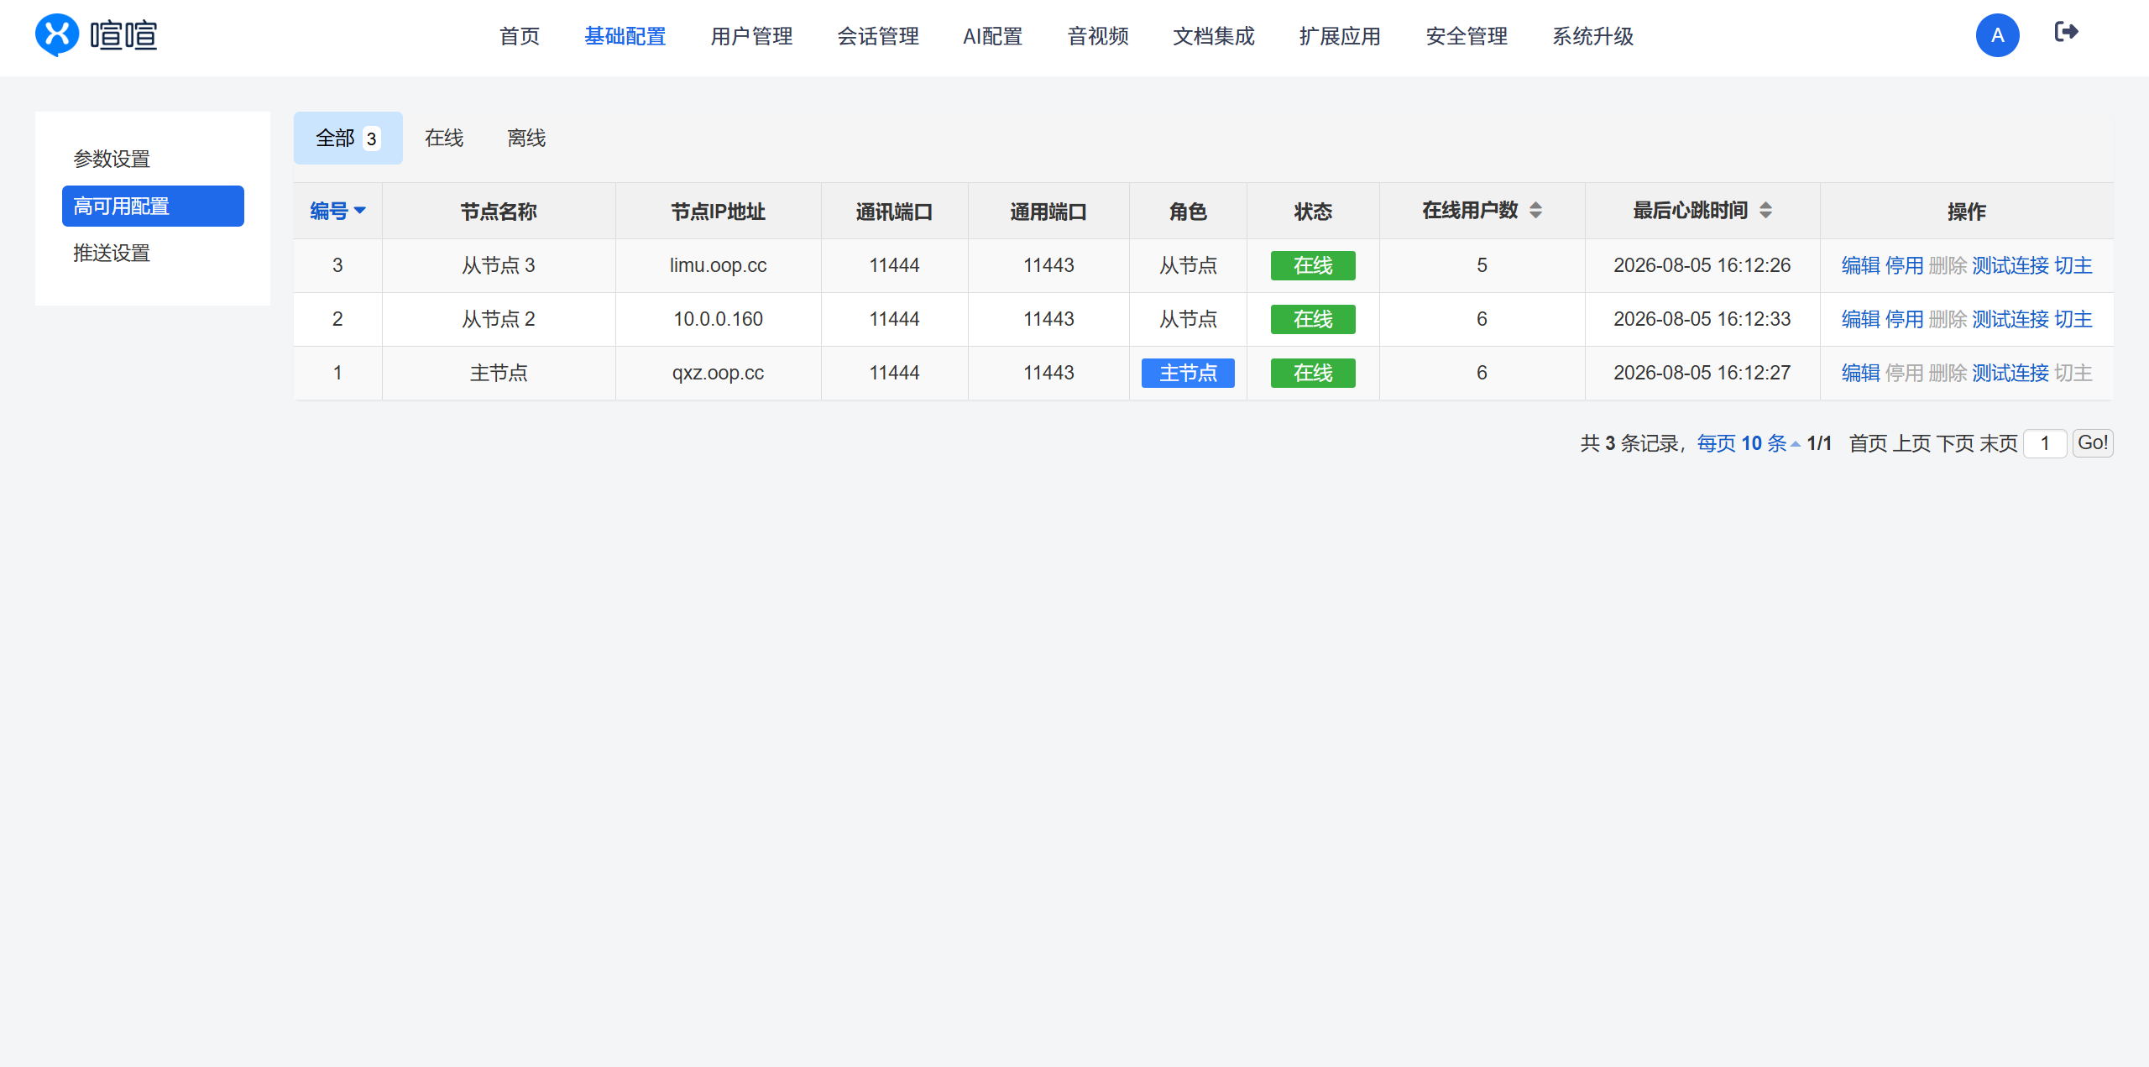
Task: Open 安全管理 navigation item
Action: [x=1467, y=36]
